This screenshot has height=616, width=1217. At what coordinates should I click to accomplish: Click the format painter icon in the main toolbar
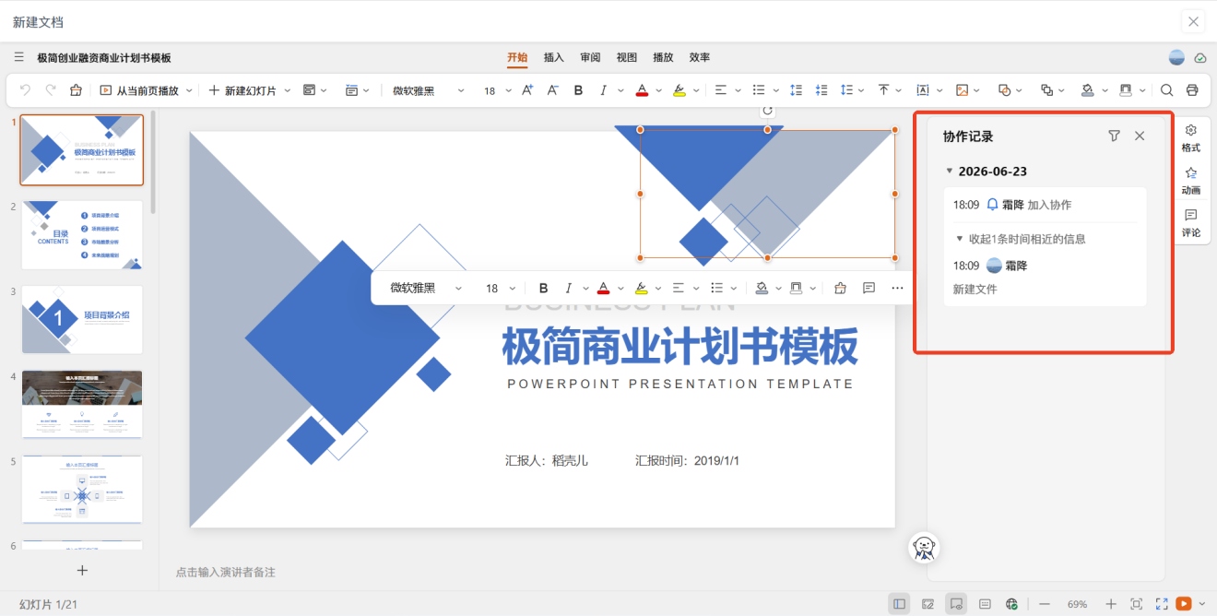pos(77,90)
